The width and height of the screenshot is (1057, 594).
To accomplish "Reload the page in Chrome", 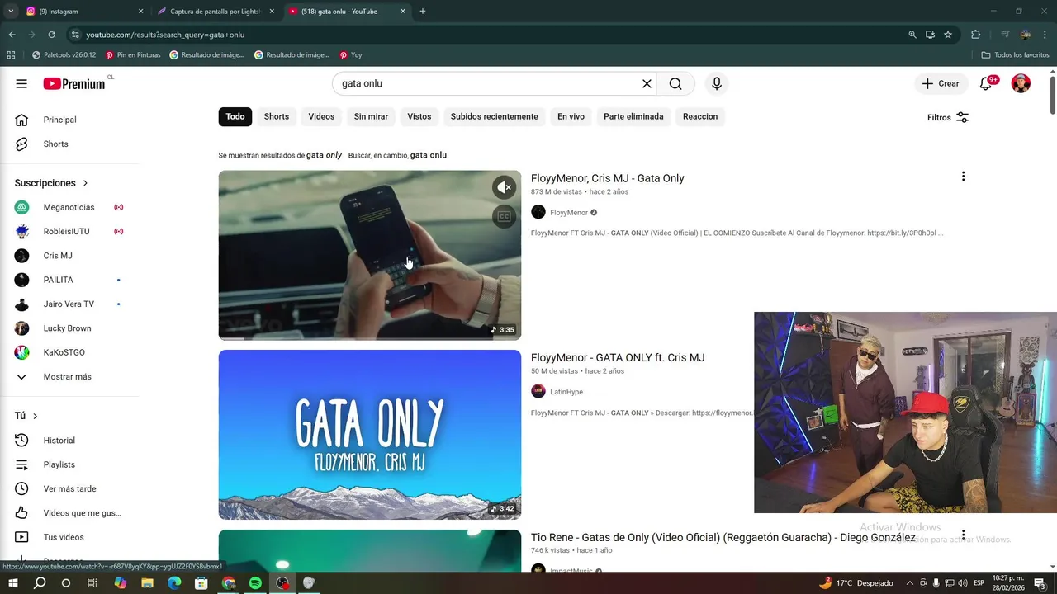I will coord(51,35).
